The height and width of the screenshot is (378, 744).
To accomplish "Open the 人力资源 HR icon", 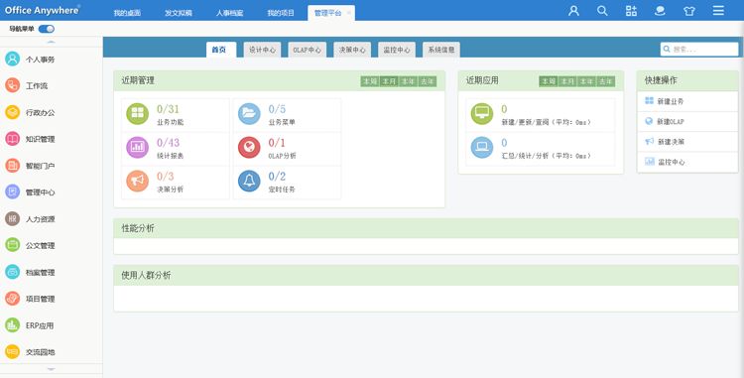I will [12, 218].
